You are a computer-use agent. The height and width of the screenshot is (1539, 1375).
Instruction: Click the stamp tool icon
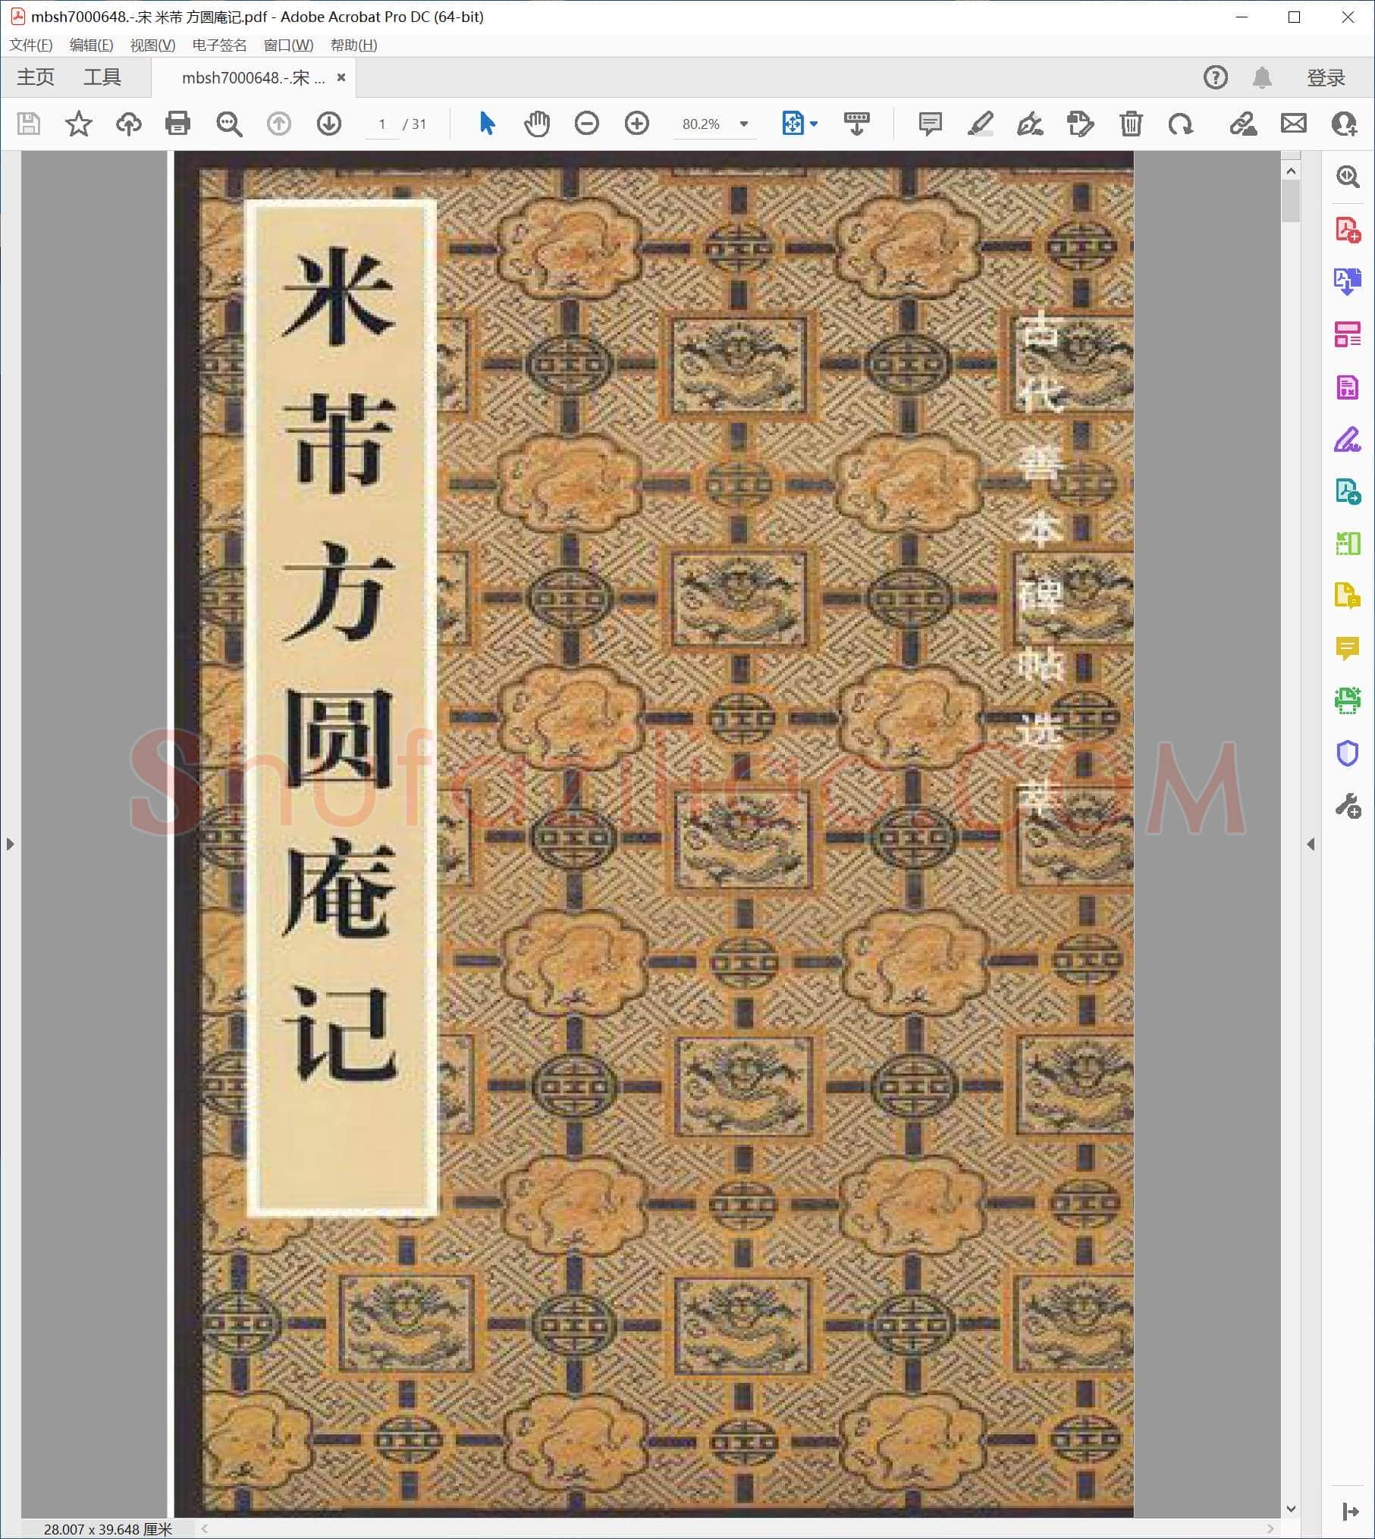pyautogui.click(x=1080, y=124)
